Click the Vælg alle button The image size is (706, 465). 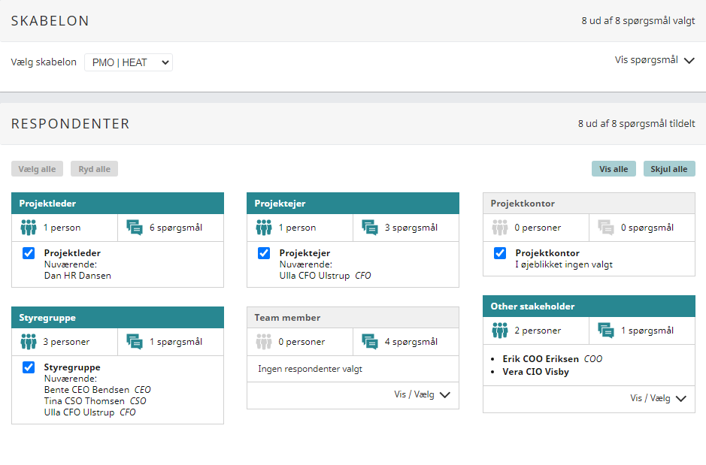coord(38,169)
